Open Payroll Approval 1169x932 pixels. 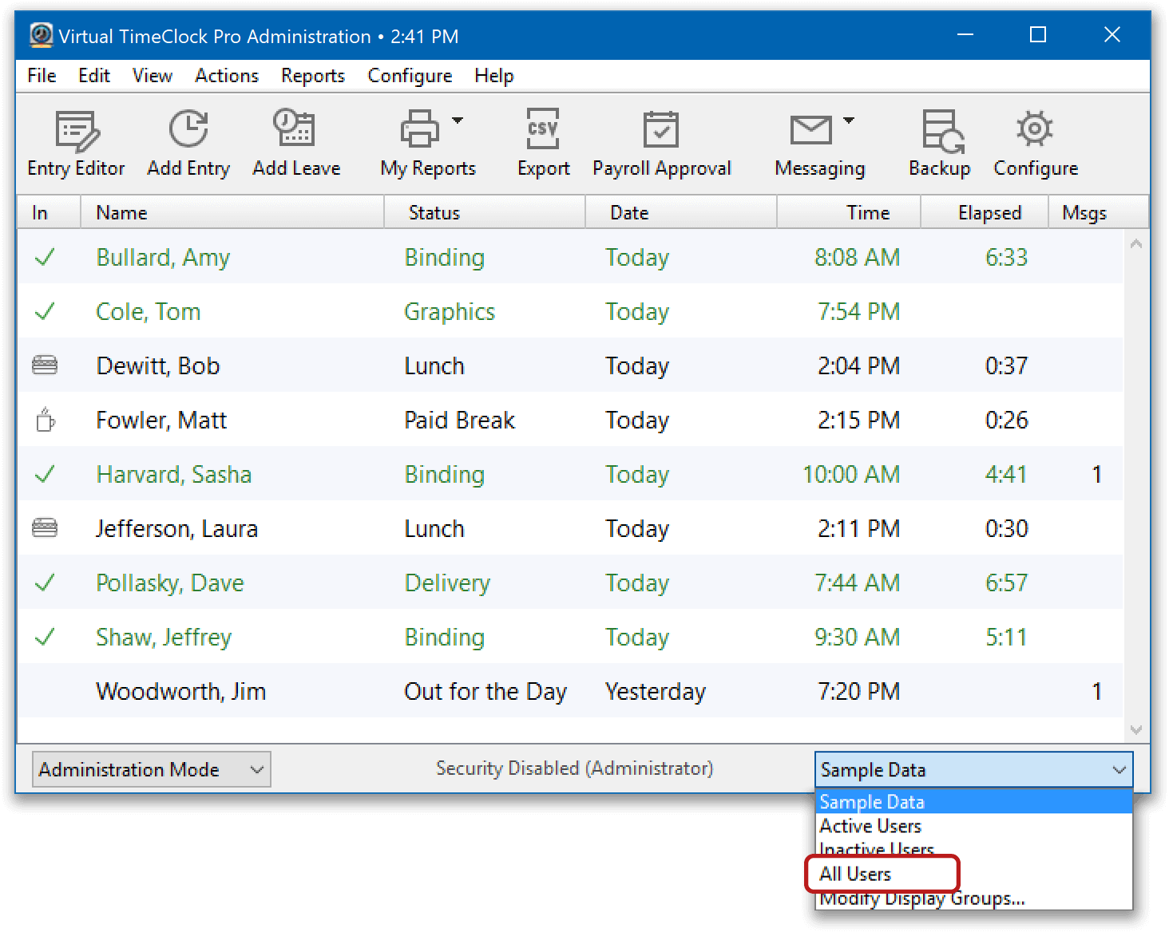[662, 144]
